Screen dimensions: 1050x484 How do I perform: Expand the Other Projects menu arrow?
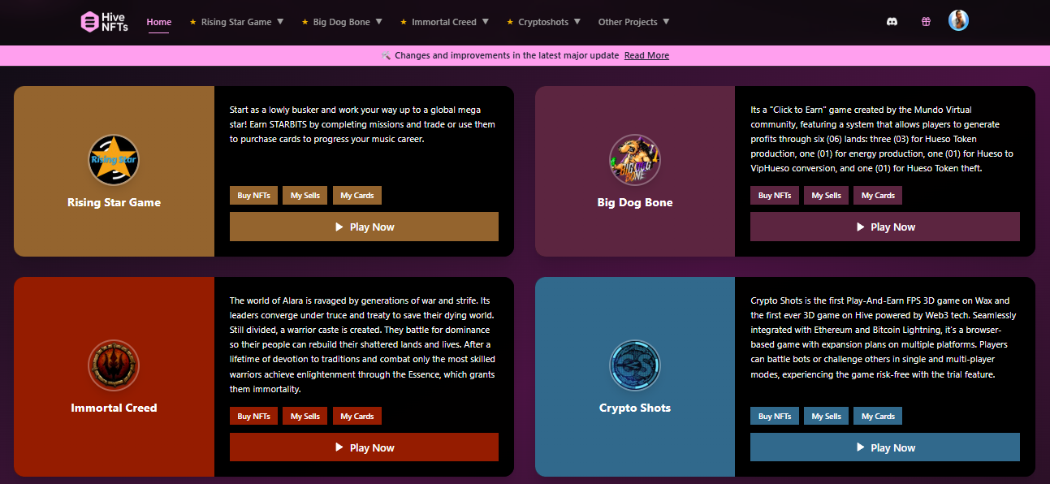[666, 22]
